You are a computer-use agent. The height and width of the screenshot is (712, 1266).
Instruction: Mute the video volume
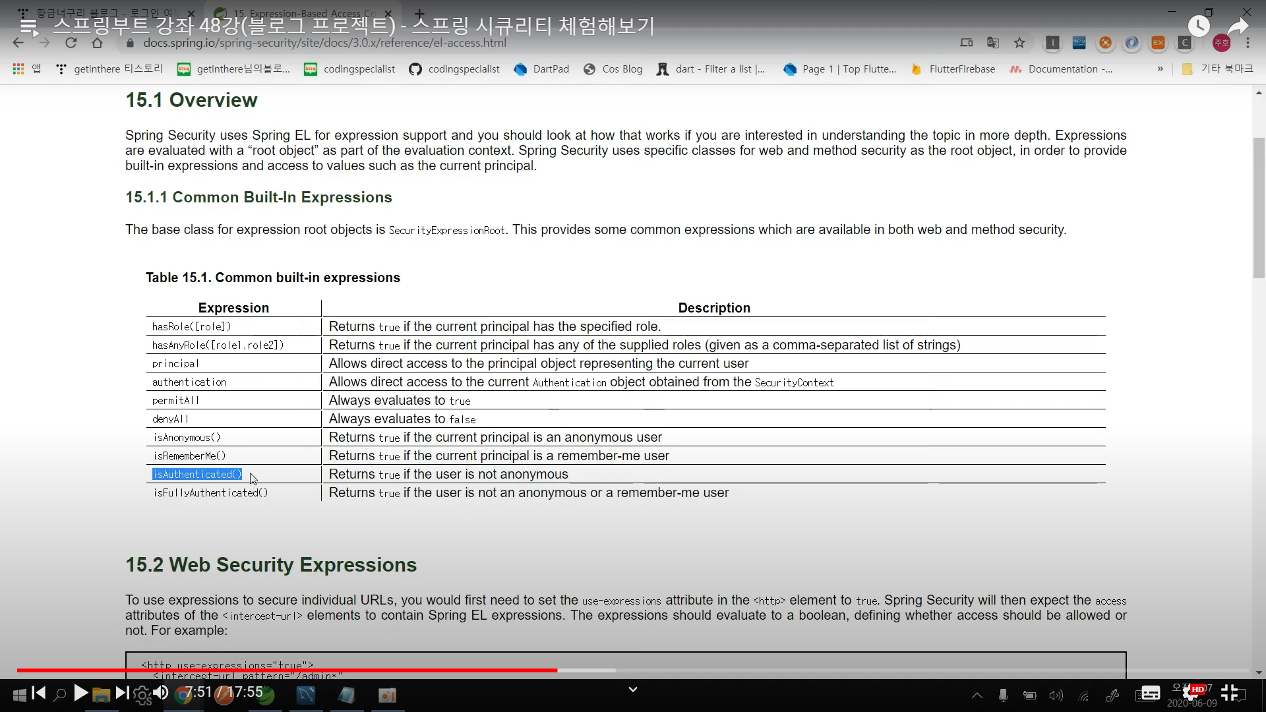(161, 693)
